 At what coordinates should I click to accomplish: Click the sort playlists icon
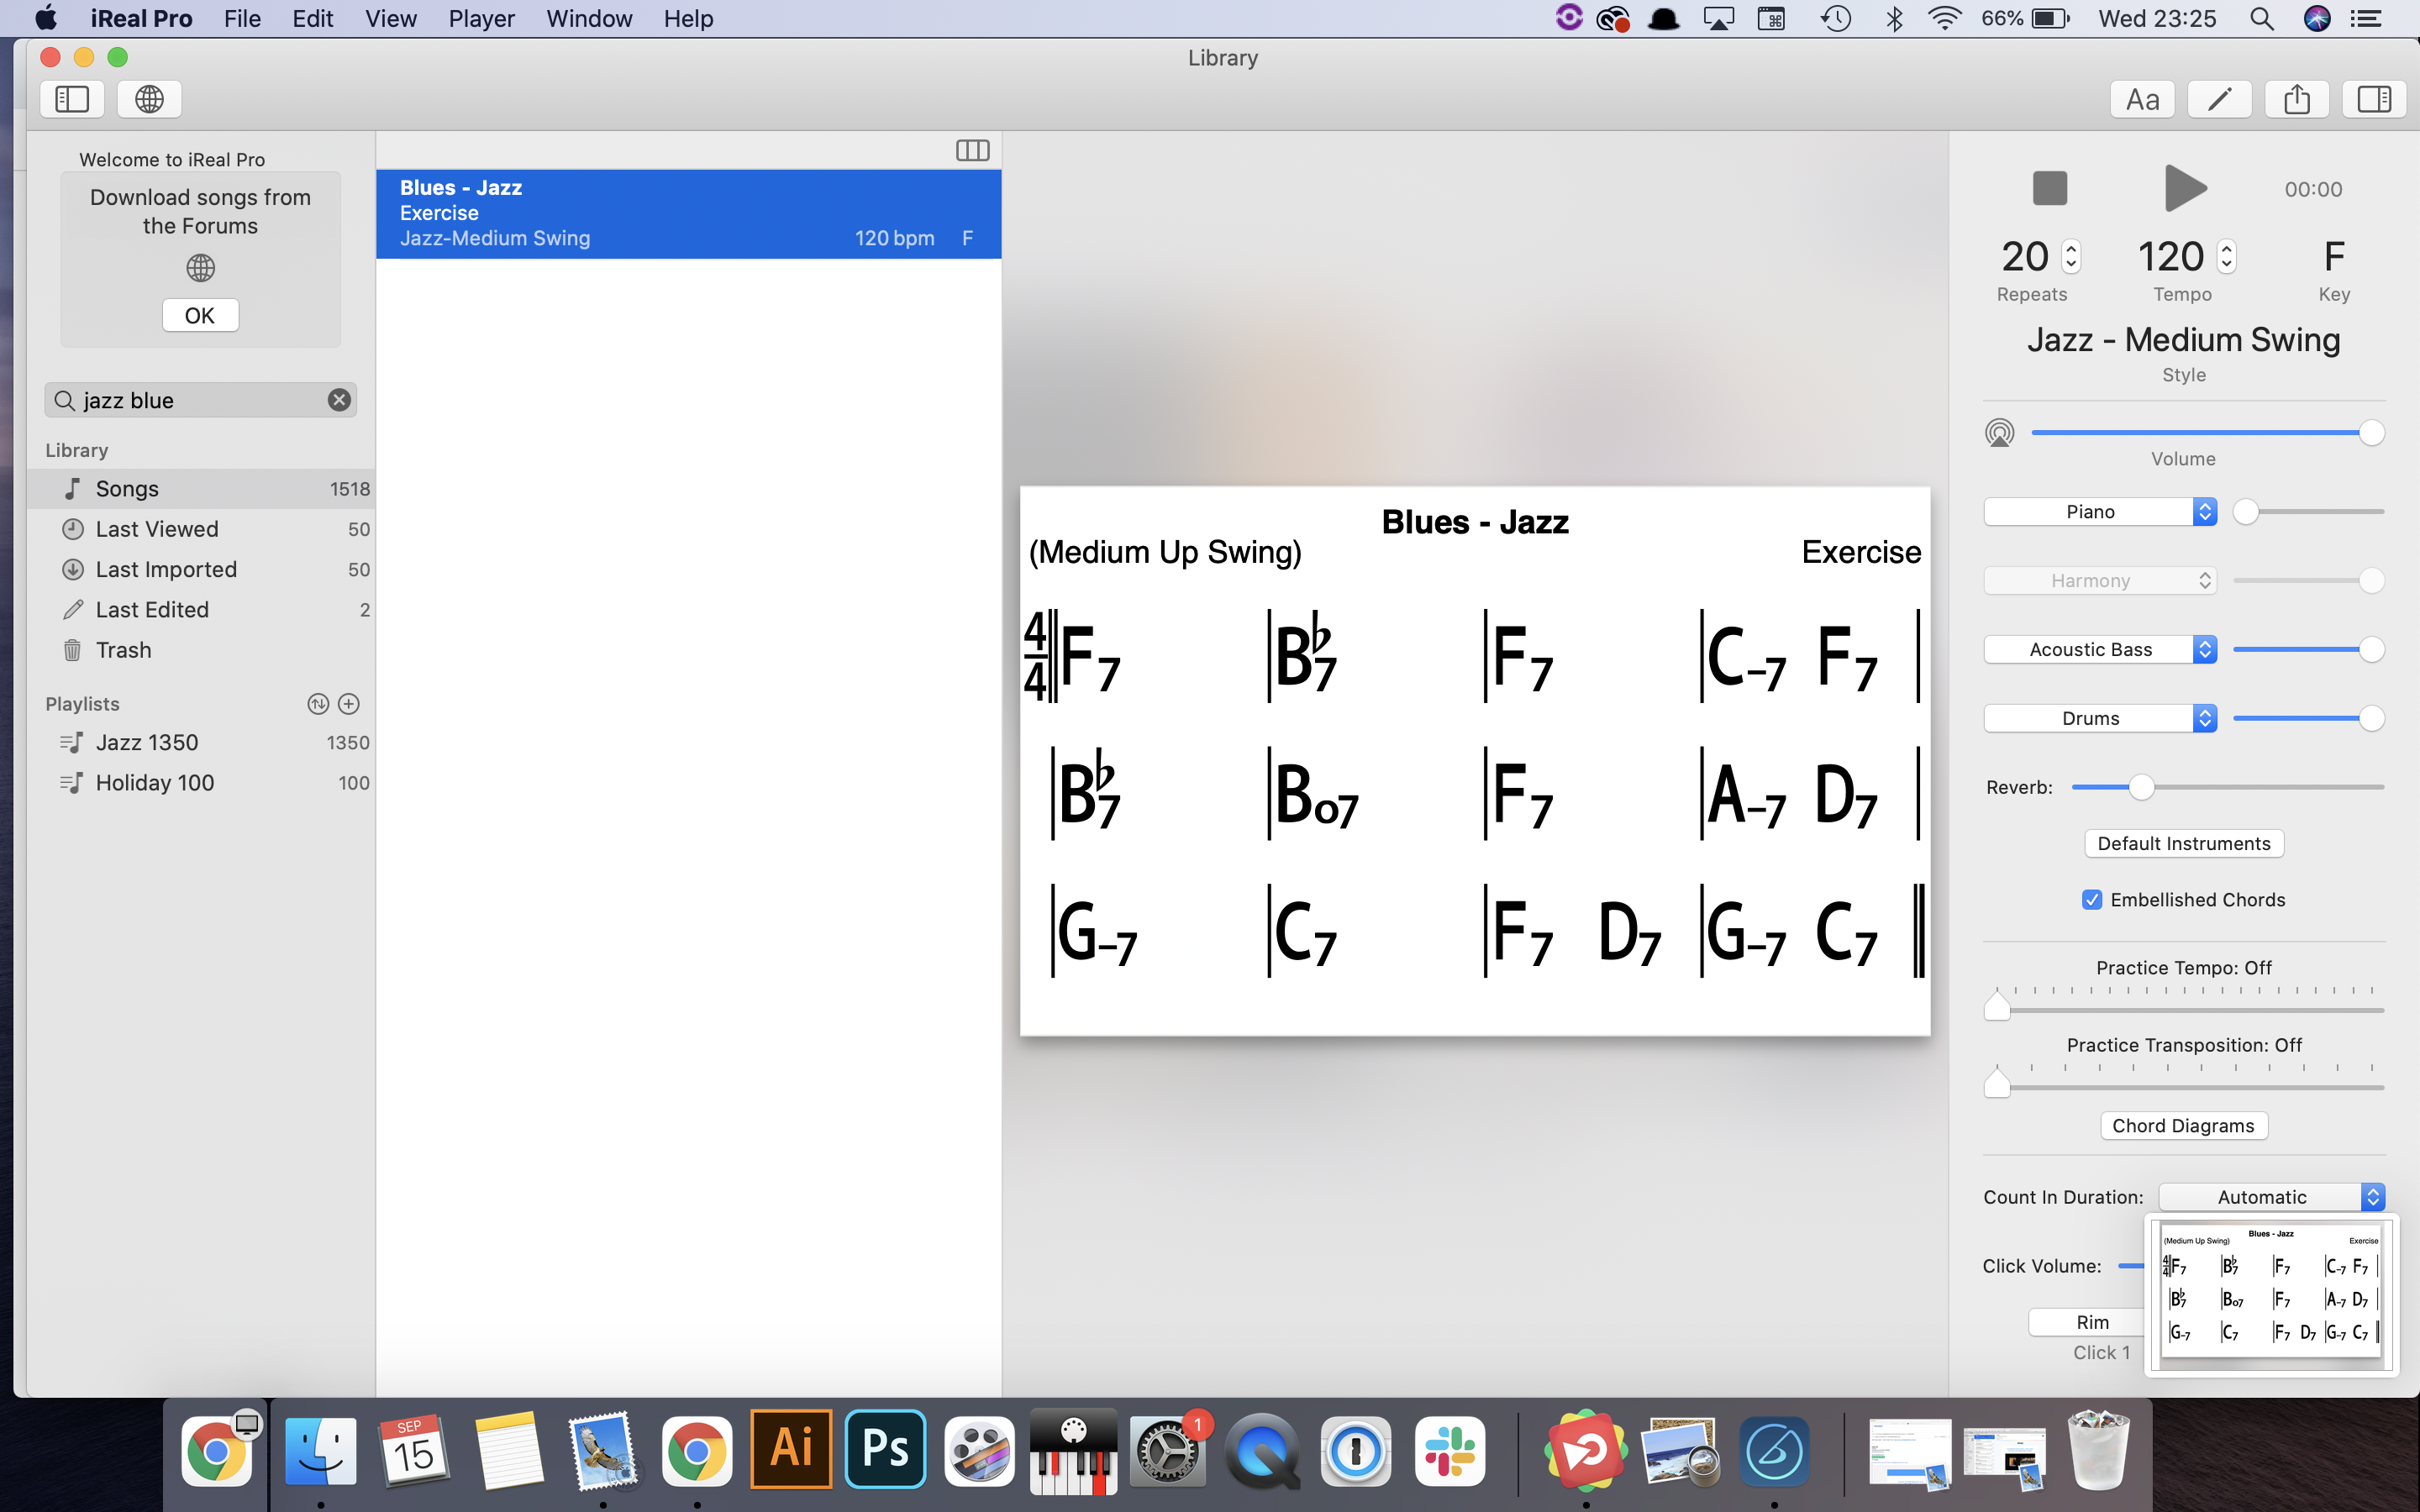[318, 704]
